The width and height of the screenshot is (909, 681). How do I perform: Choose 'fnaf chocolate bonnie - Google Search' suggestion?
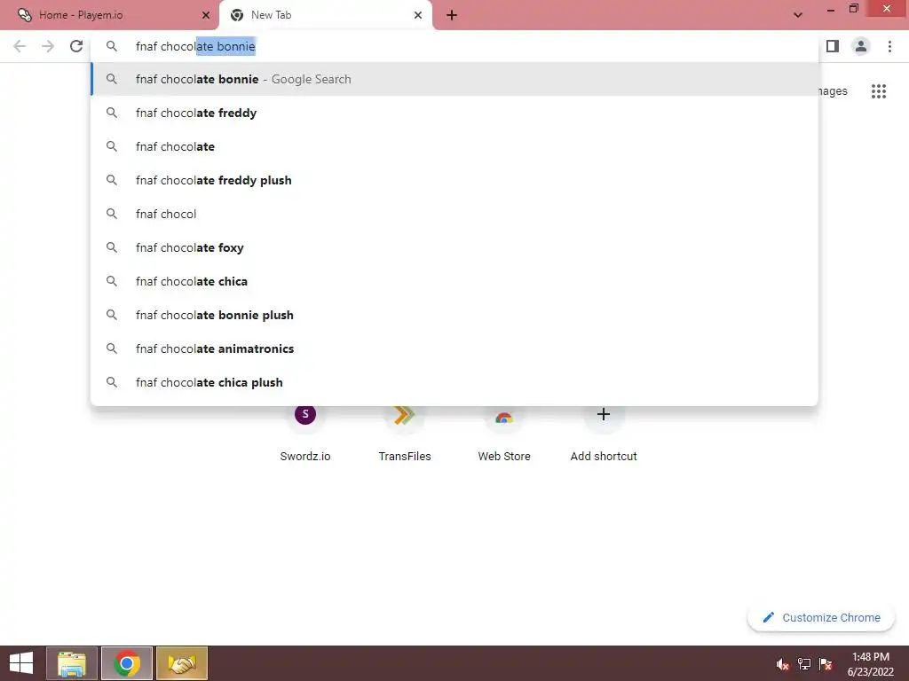pos(454,79)
